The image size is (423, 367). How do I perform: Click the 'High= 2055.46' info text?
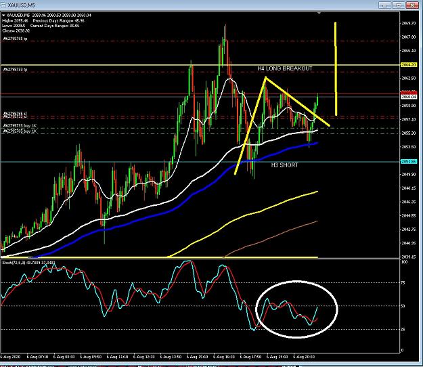coord(15,21)
